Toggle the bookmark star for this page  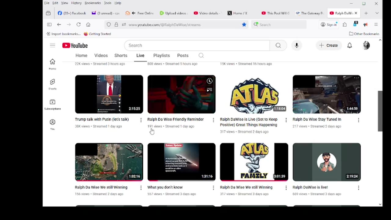point(244,24)
